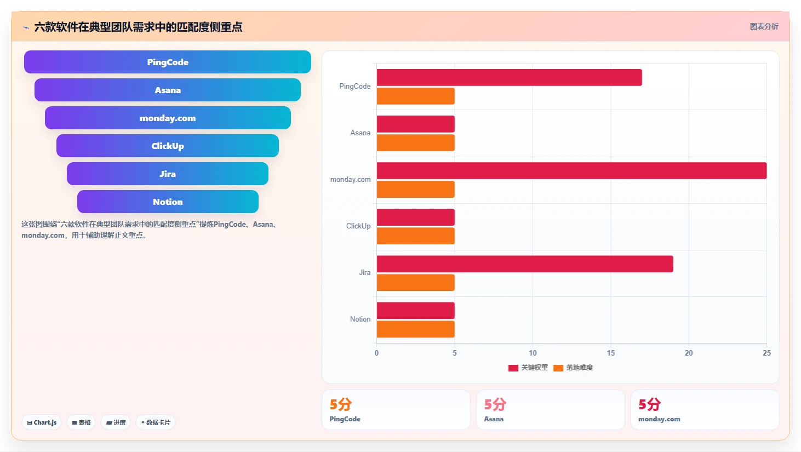Click the orange PingCode 落地难度 bar
Viewport: 801px width, 452px height.
point(416,96)
